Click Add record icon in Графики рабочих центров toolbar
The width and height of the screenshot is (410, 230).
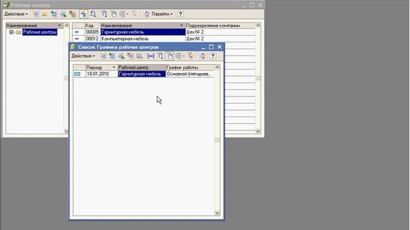pos(103,56)
